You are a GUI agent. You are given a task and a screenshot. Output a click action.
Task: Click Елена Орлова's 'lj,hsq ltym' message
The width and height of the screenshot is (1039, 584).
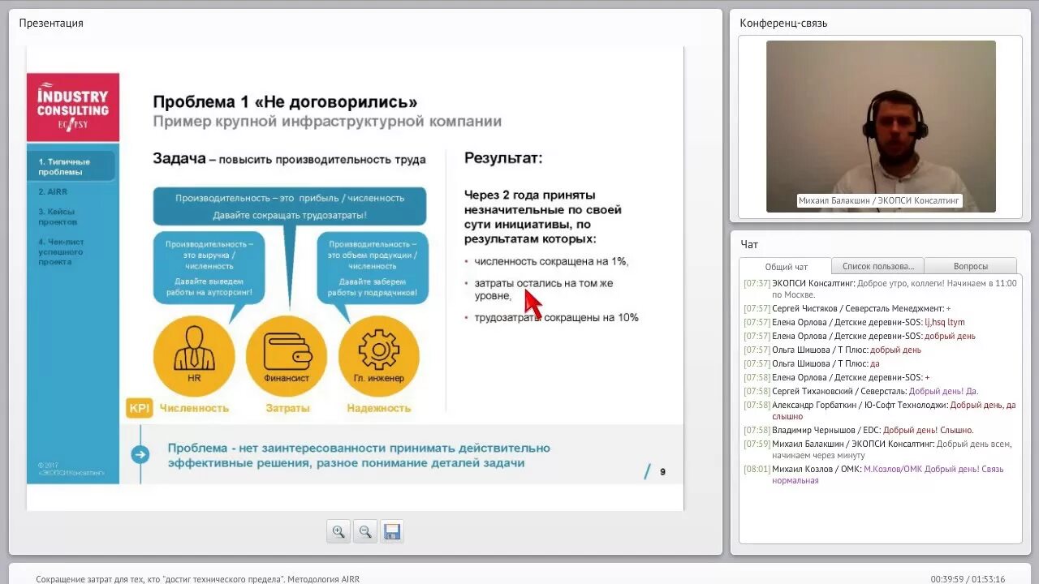[x=854, y=322]
